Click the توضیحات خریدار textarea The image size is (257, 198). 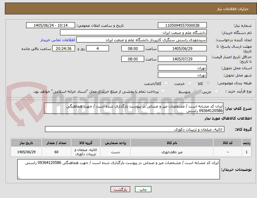coord(118,169)
